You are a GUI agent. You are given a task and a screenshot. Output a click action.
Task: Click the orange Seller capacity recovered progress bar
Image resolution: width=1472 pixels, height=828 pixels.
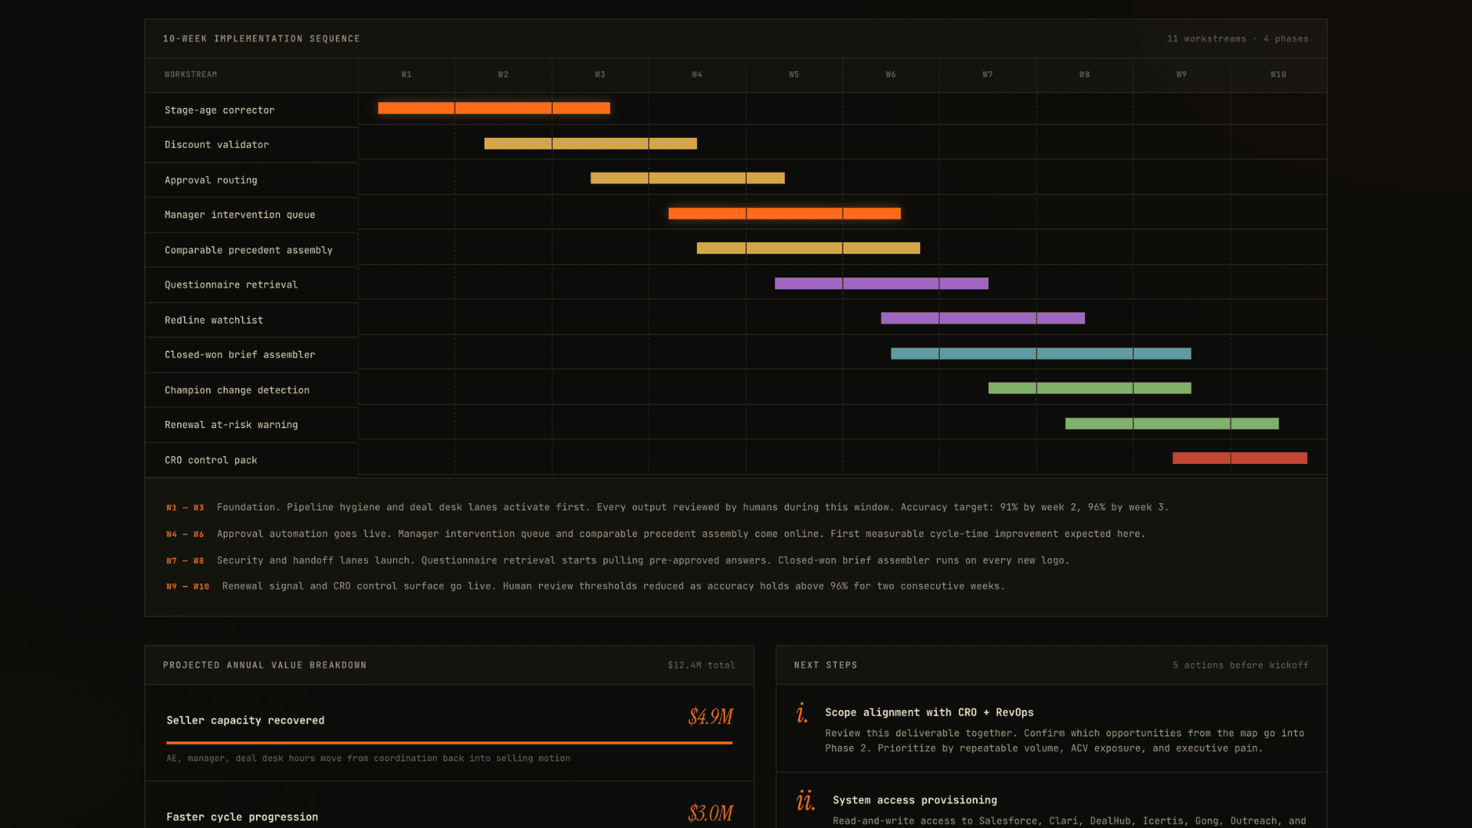pyautogui.click(x=449, y=743)
